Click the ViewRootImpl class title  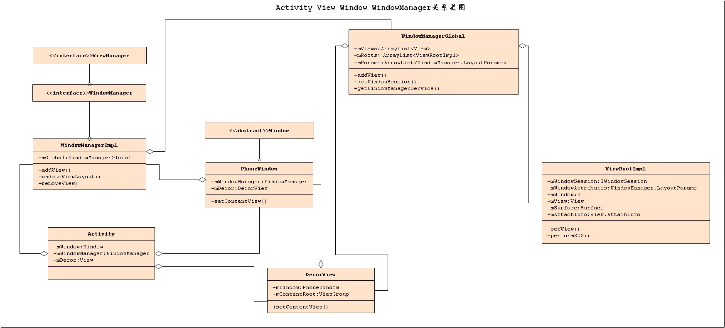(x=626, y=169)
